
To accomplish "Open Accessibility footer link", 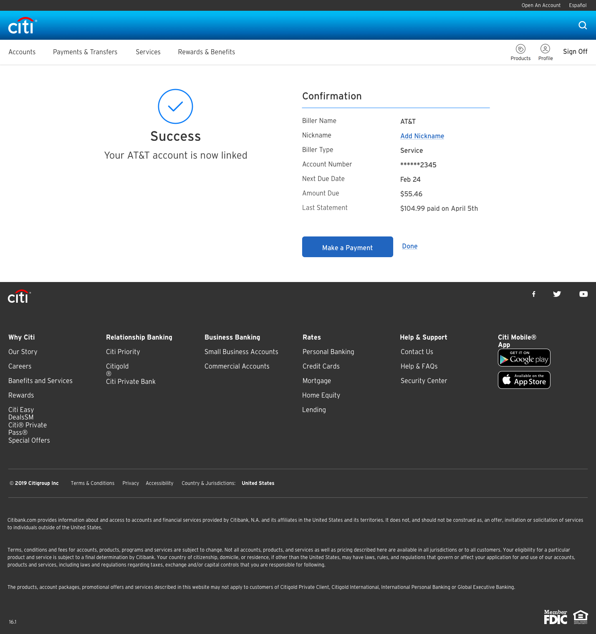I will (x=159, y=483).
